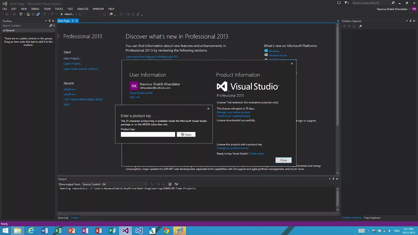The width and height of the screenshot is (418, 235).
Task: Start debugging with the green Attach arrow
Action: (x=62, y=14)
